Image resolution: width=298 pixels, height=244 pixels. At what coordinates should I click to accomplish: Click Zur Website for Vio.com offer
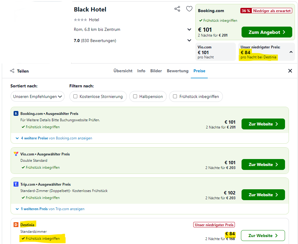click(263, 164)
